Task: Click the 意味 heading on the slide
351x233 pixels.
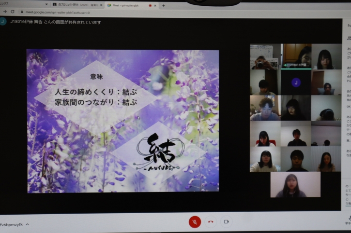Action: [96, 77]
